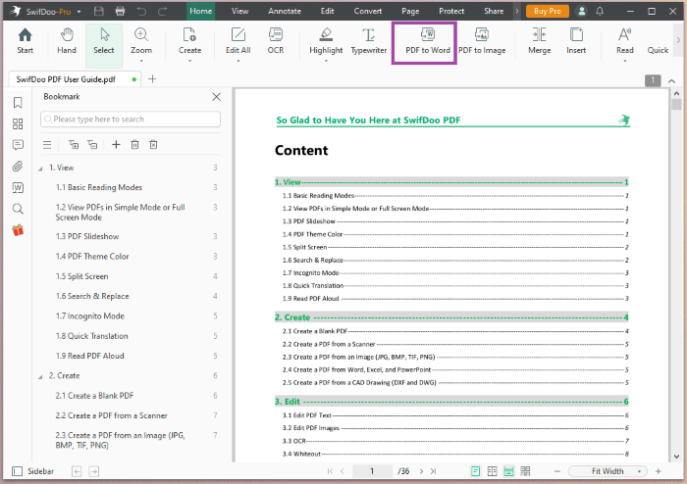Click the bookmark search input field

pyautogui.click(x=130, y=120)
